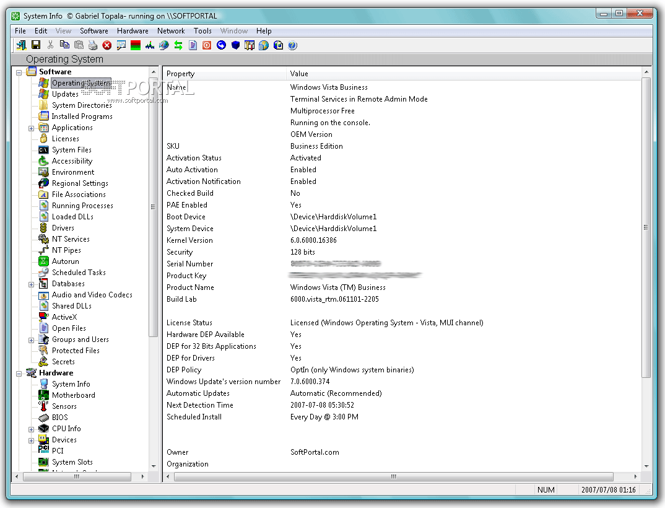Click the Kernel Version value 6.0.6000.16386
This screenshot has width=665, height=508.
[x=313, y=240]
